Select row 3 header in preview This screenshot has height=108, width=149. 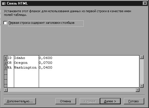click(6, 68)
